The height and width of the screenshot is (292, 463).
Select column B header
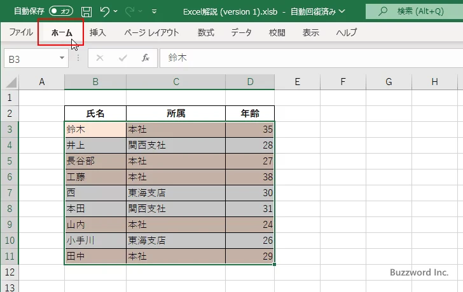click(95, 82)
